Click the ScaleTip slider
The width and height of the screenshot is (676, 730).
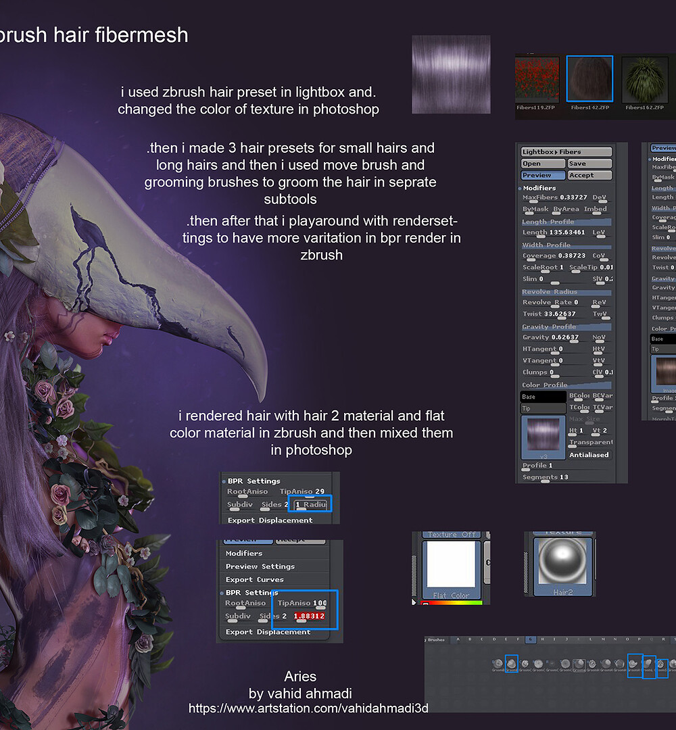pos(591,268)
